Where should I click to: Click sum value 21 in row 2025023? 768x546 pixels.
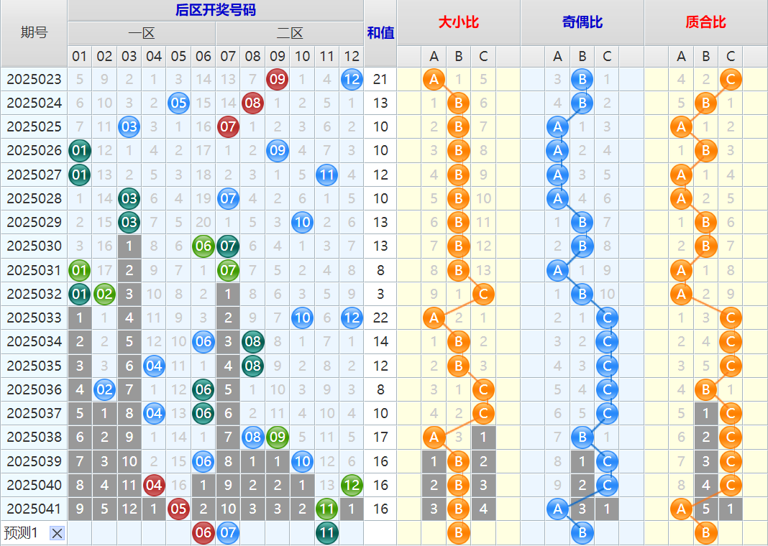point(380,79)
